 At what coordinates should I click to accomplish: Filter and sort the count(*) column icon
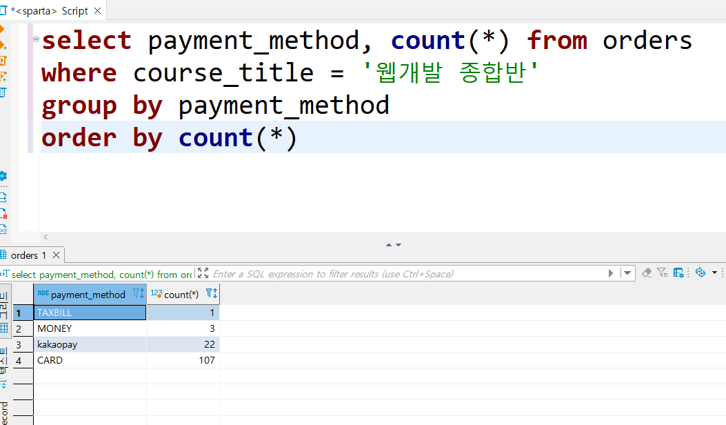click(212, 293)
